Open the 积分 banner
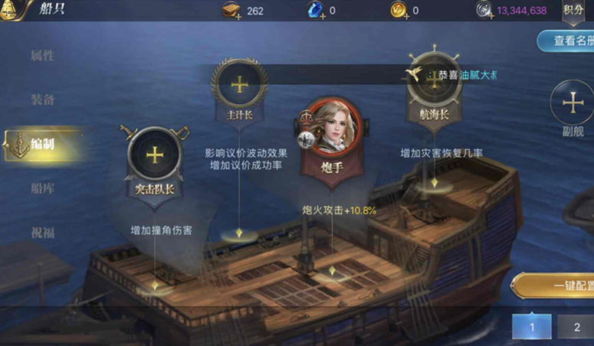Viewport: 594px width, 346px height. click(x=573, y=11)
